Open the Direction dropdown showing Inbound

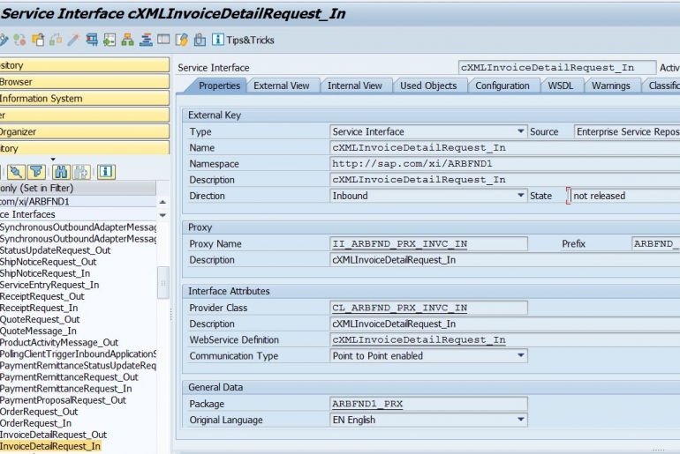tap(521, 196)
